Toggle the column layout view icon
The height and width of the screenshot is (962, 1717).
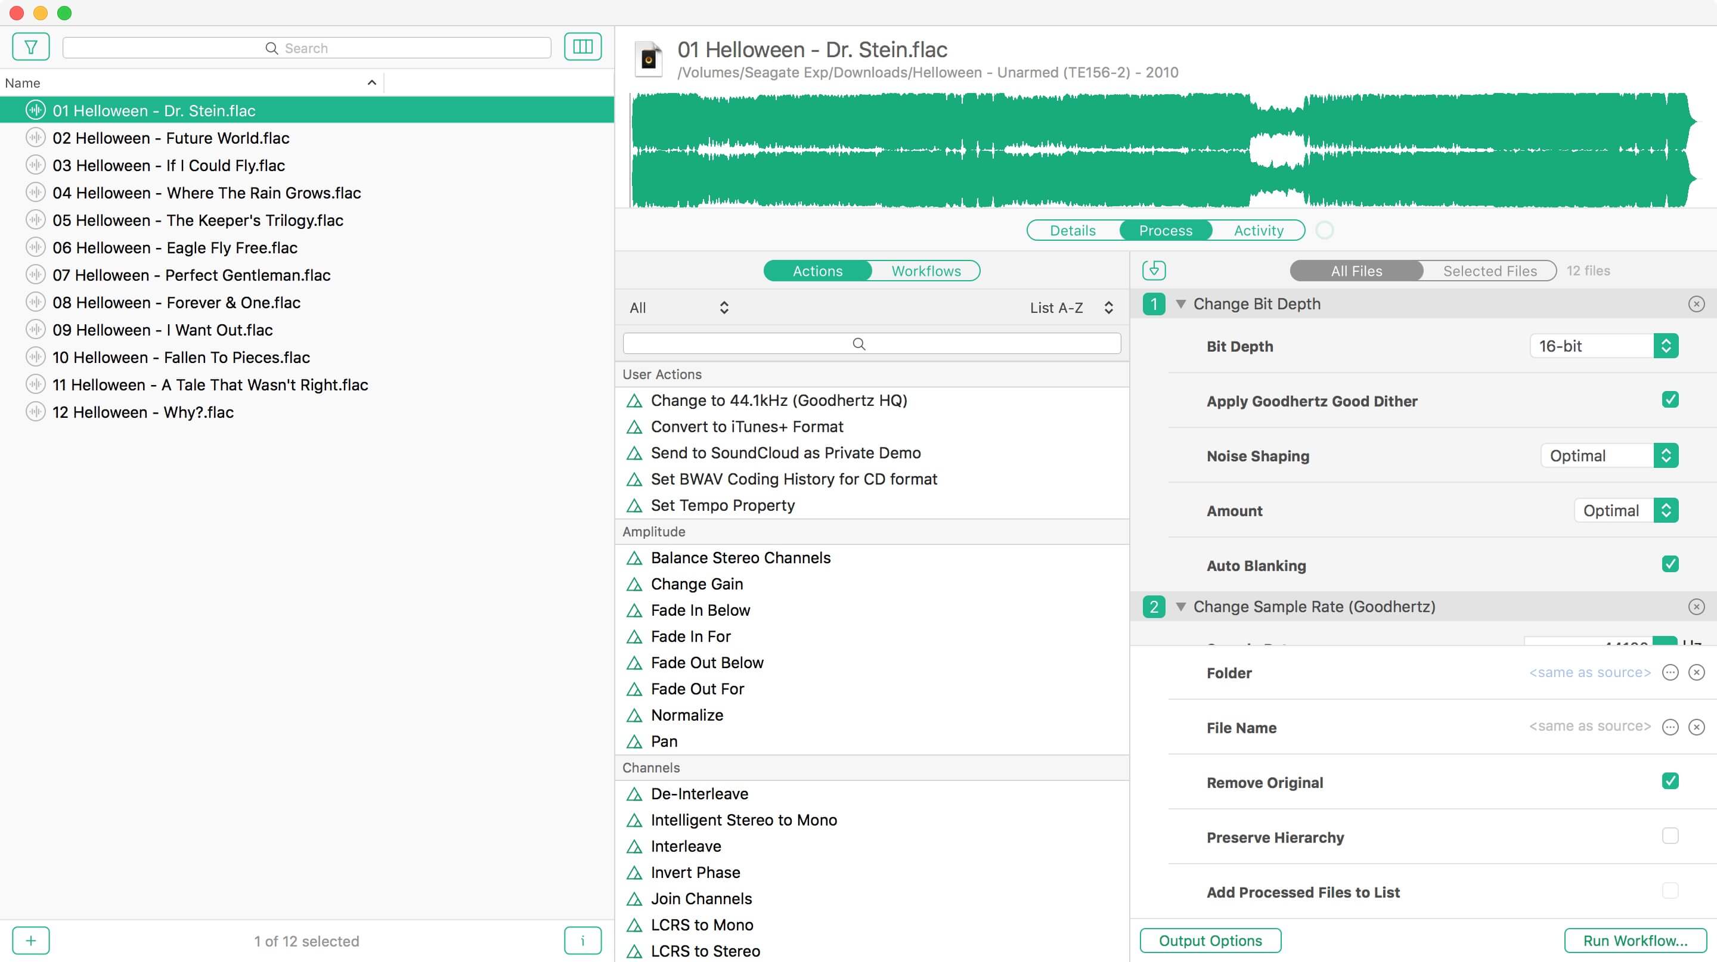(582, 46)
